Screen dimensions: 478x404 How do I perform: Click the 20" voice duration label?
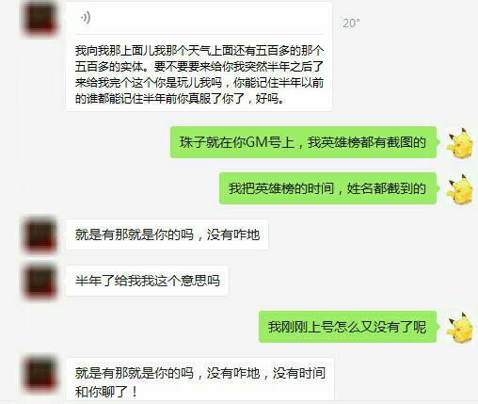351,24
